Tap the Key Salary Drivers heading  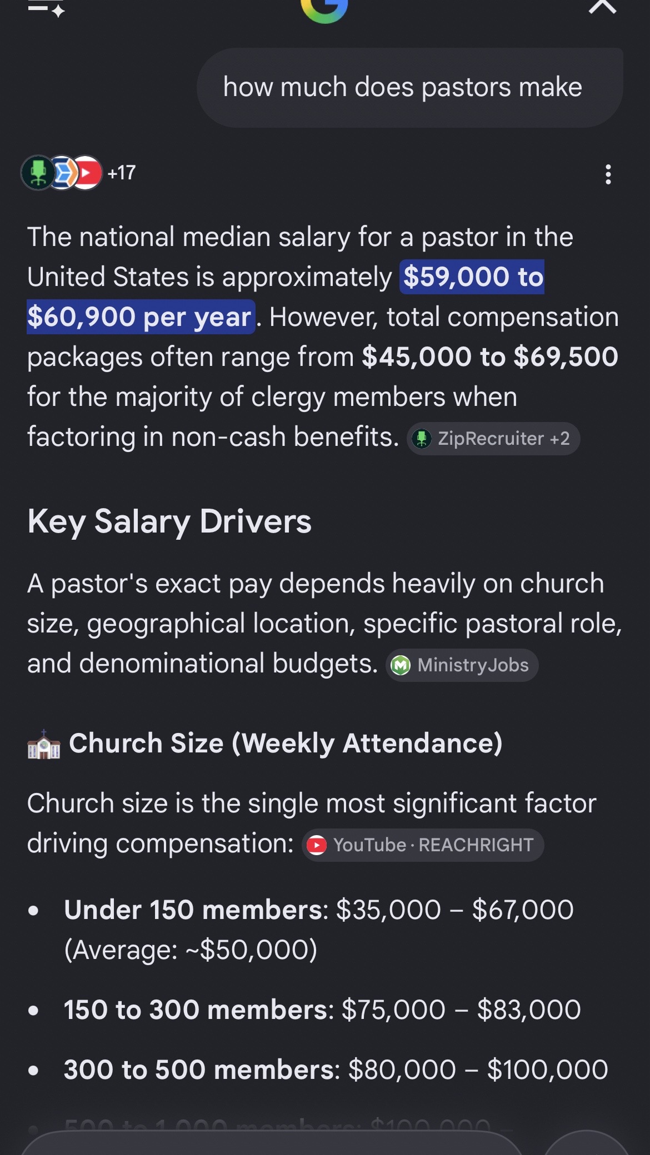[x=169, y=521]
